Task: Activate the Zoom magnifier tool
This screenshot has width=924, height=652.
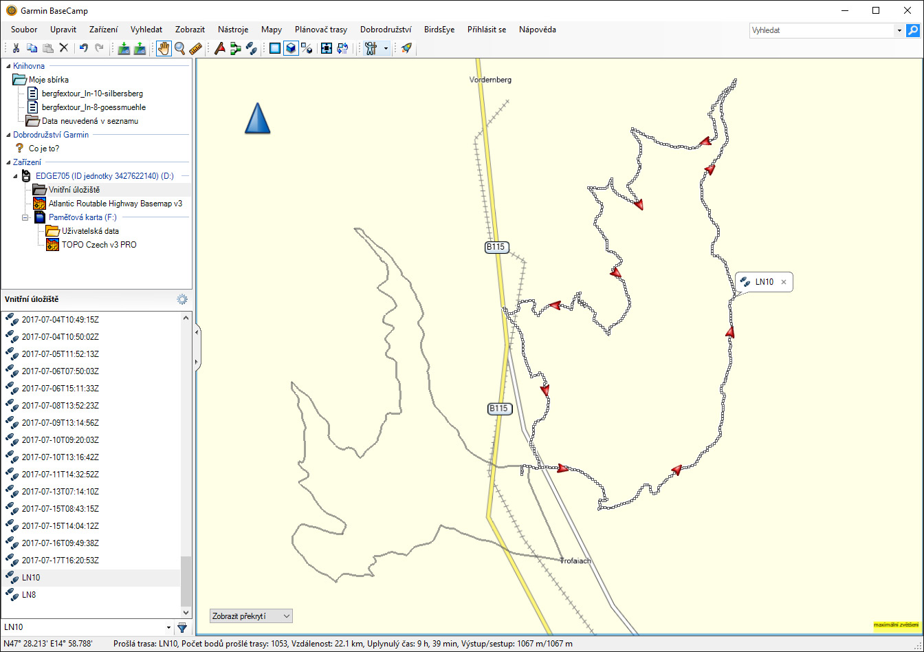Action: coord(179,48)
